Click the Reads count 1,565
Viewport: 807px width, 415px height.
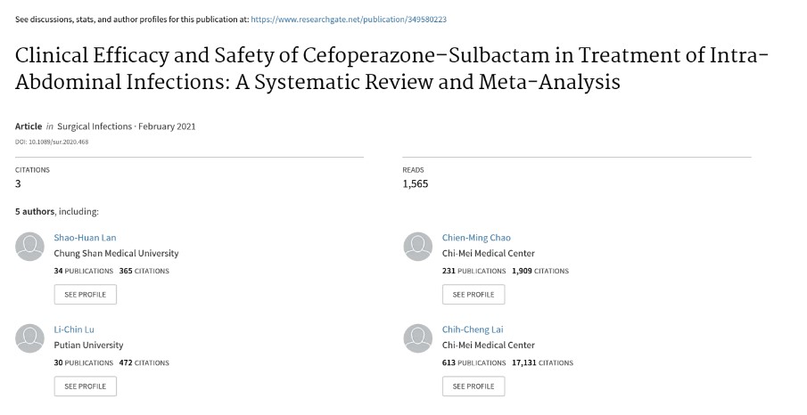coord(416,184)
